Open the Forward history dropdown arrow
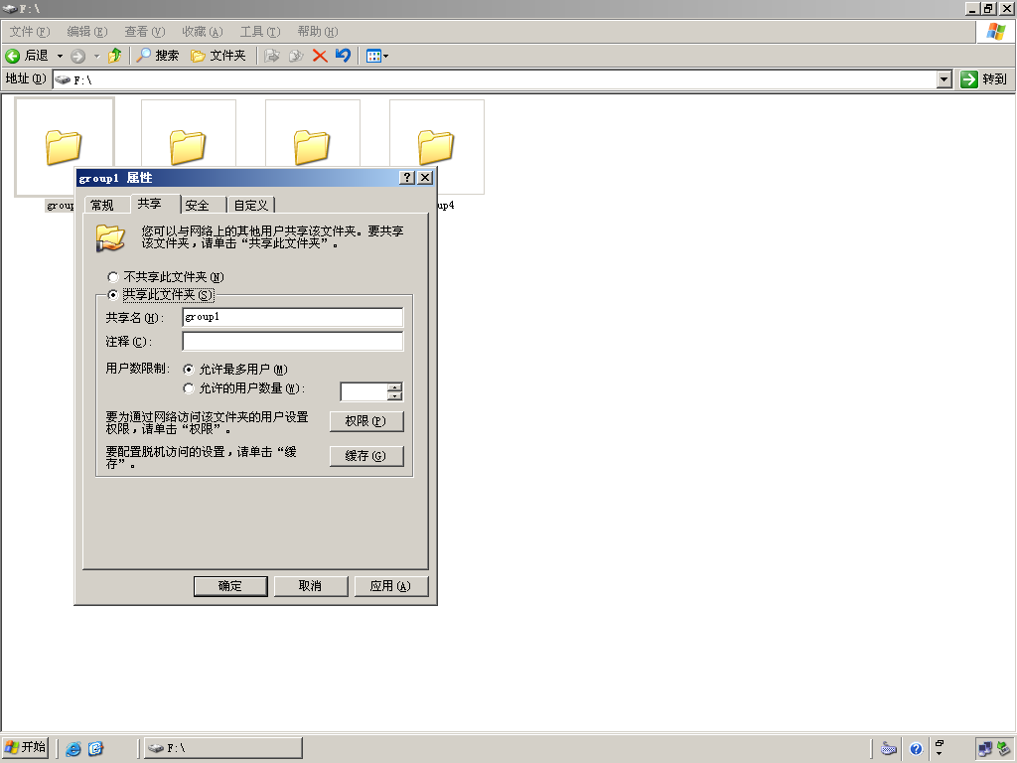Screen dimensions: 1017x763 [x=96, y=57]
